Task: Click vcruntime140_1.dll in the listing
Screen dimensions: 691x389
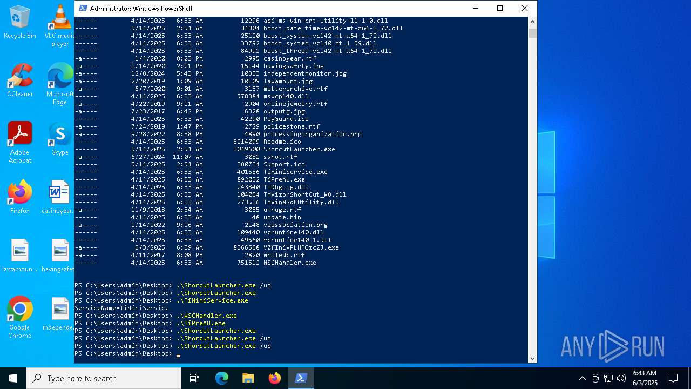Action: (297, 240)
